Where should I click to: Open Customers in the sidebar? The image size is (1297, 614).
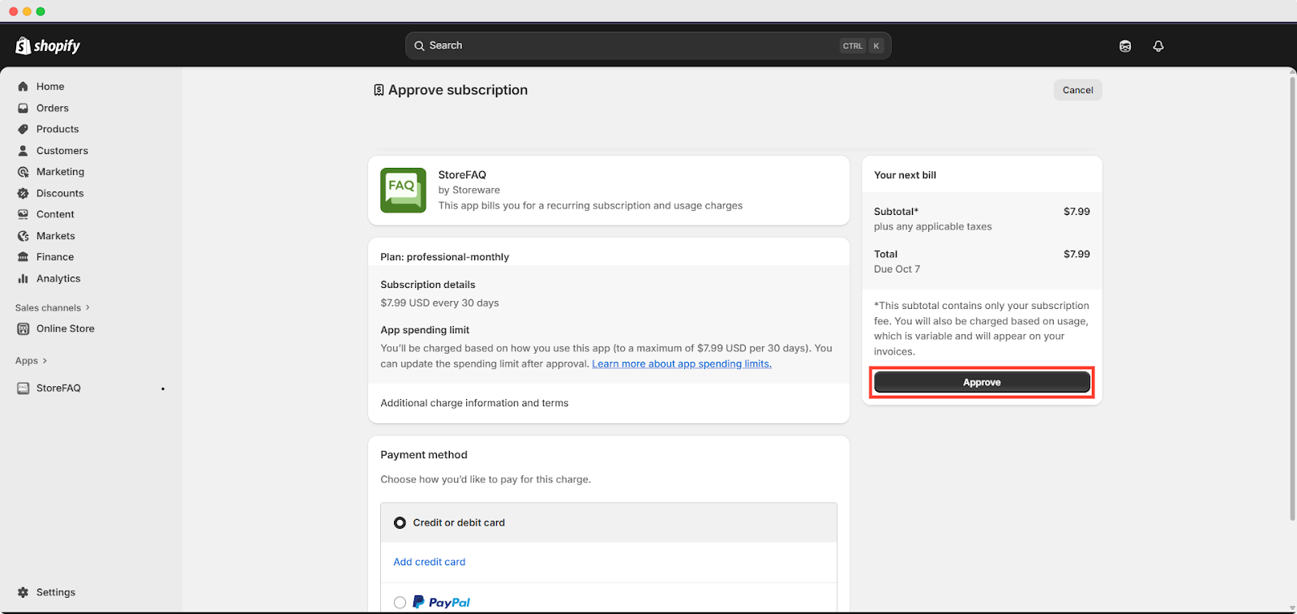pos(62,151)
